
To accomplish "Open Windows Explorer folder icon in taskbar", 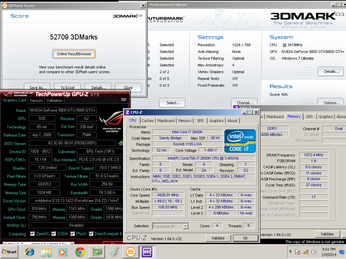I will (46, 252).
